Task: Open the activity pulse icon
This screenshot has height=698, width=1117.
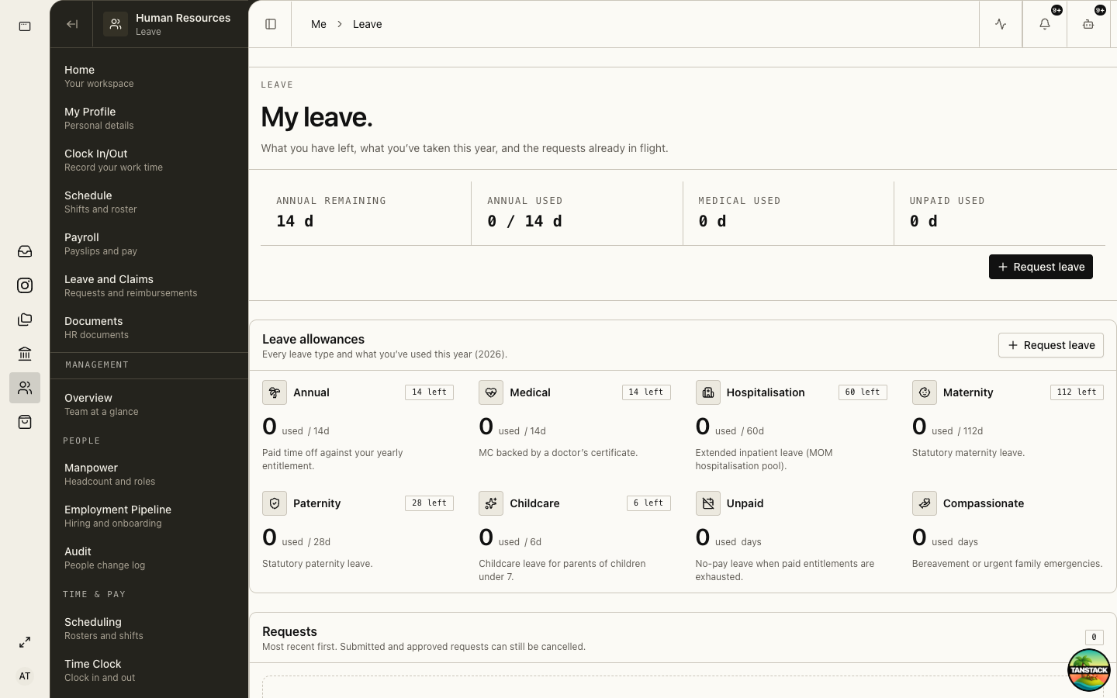Action: tap(1001, 24)
